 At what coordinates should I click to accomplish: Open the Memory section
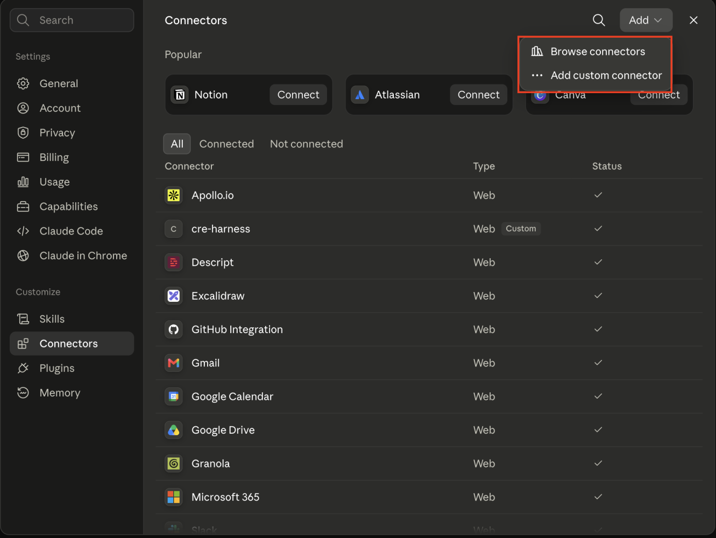click(72, 393)
